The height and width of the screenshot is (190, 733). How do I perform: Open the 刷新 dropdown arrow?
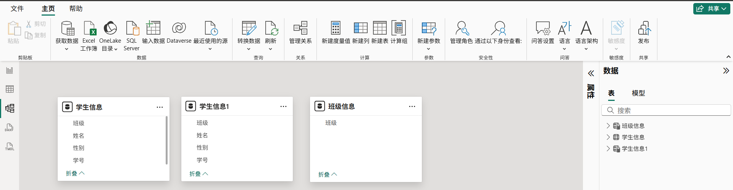click(x=270, y=49)
